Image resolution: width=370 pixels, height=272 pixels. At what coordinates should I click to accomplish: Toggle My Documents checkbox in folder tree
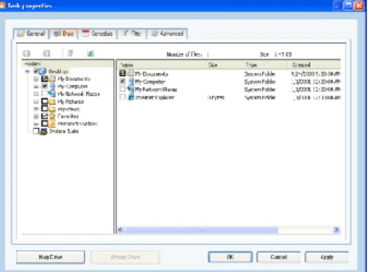click(45, 79)
